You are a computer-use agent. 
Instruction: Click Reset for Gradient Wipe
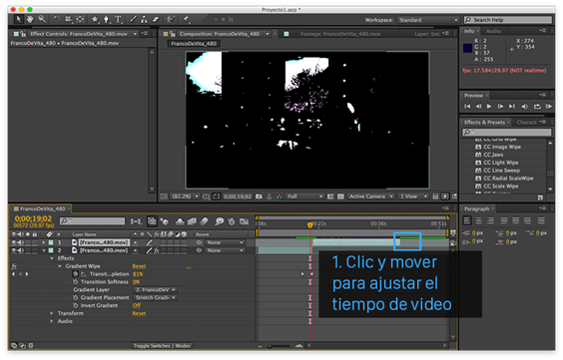pos(139,266)
